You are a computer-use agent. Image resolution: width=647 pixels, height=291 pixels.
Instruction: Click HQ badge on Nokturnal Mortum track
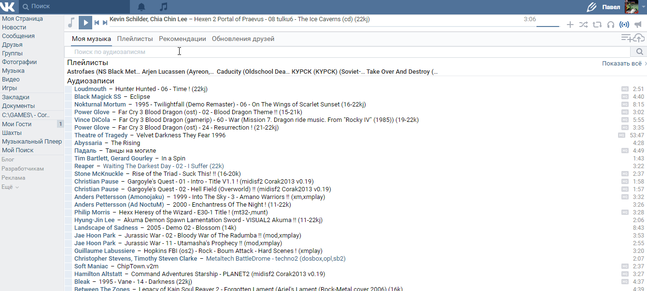[x=625, y=105]
